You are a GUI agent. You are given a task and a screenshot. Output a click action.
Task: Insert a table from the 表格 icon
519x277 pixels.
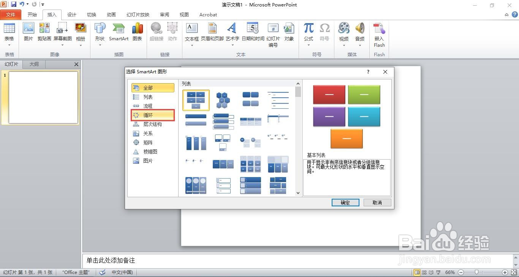click(x=9, y=32)
